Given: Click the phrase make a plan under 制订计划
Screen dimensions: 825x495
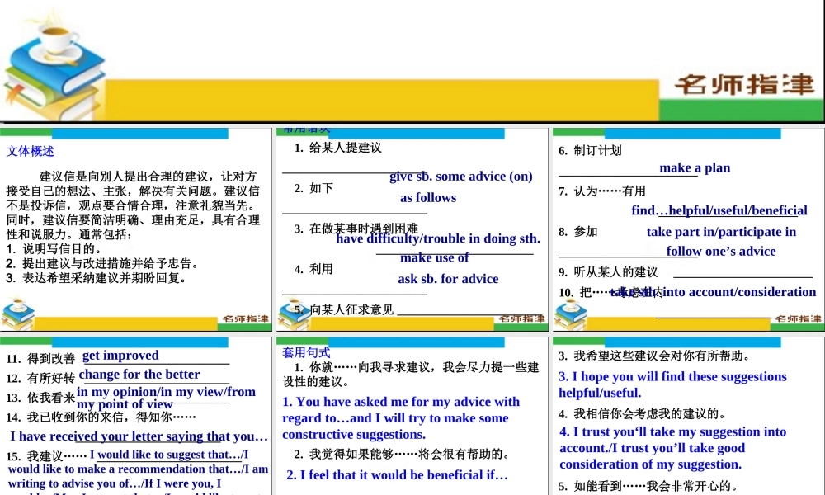Looking at the screenshot, I should [695, 167].
